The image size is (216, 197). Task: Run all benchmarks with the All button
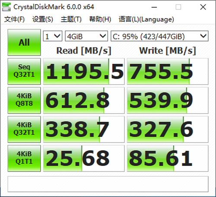(x=24, y=42)
